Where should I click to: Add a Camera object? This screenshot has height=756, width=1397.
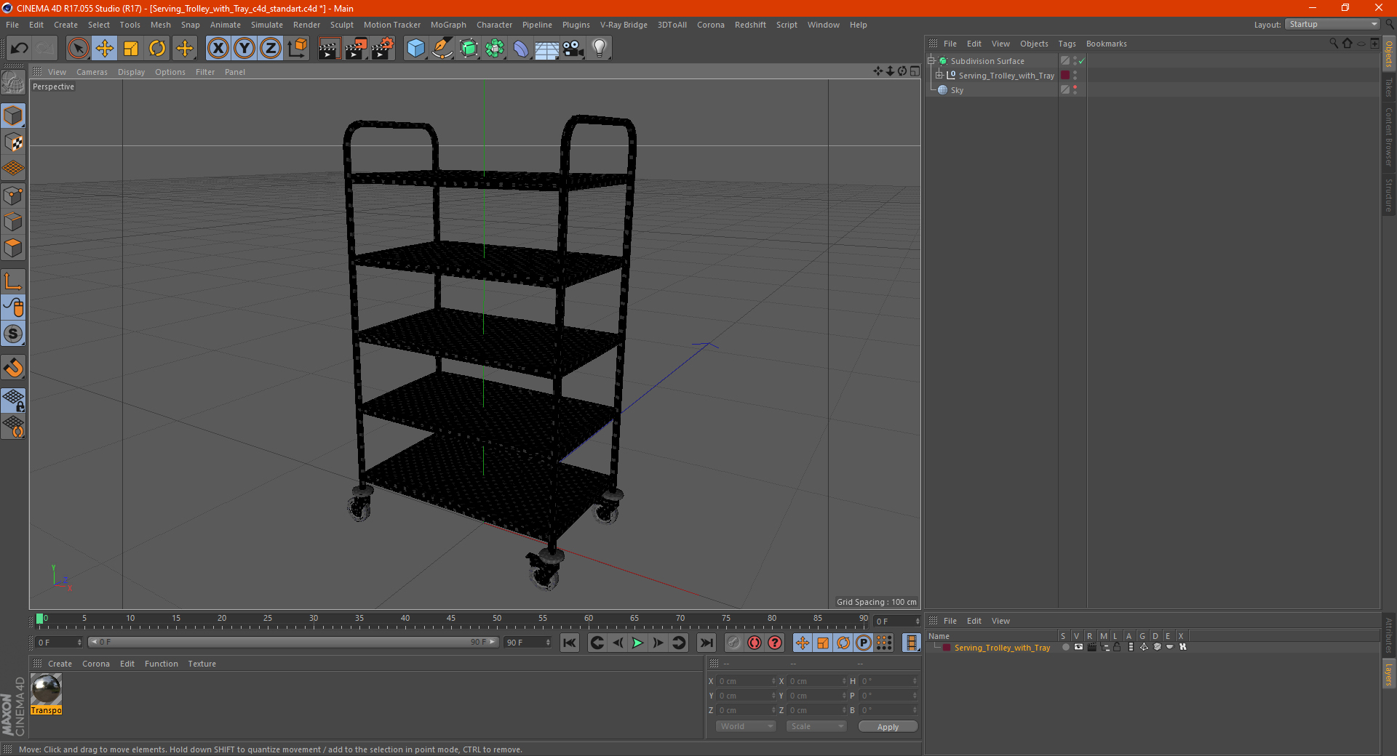pyautogui.click(x=573, y=49)
